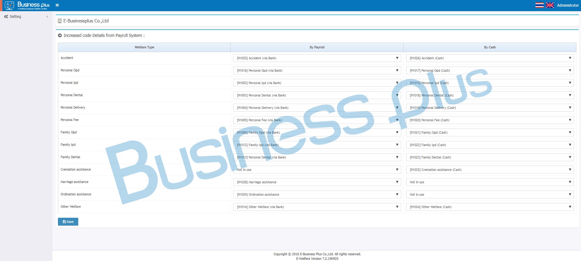Open Marriage assistance By Payroll dropdown
581x261 pixels.
coord(317,182)
